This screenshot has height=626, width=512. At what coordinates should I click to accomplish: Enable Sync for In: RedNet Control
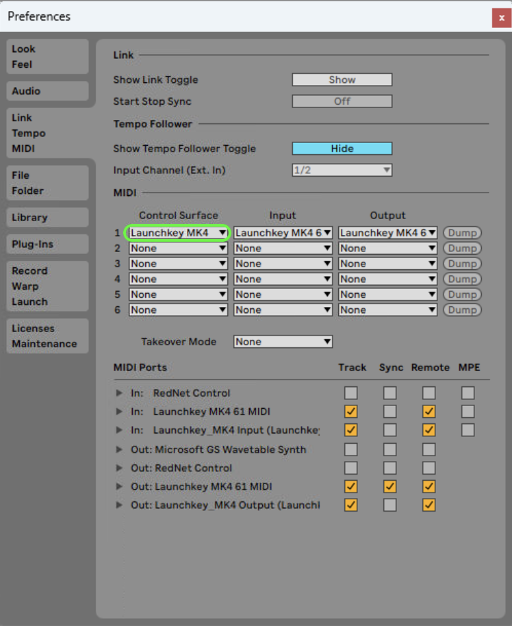[x=390, y=393]
